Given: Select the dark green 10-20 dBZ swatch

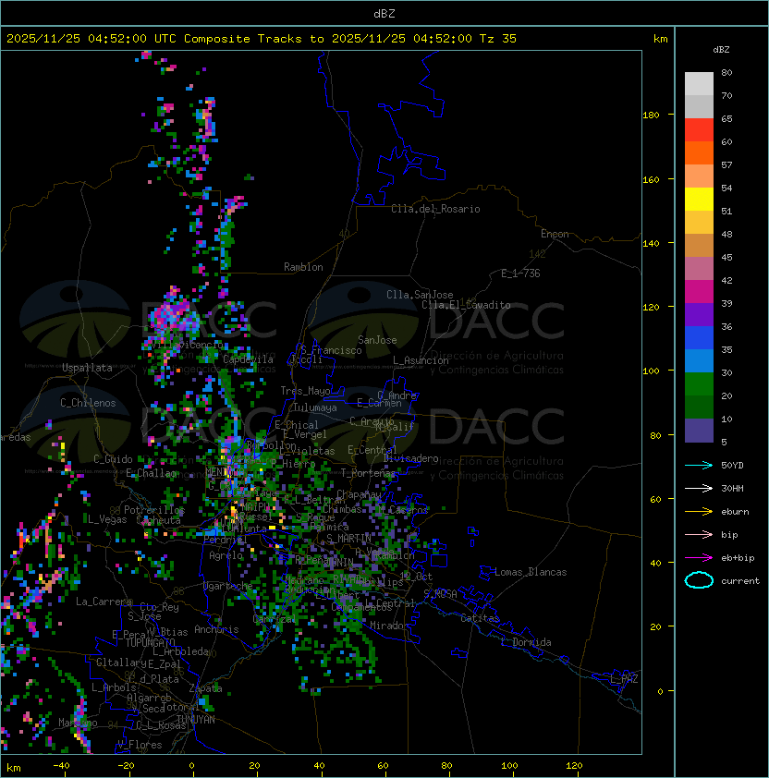Looking at the screenshot, I should click(x=699, y=407).
